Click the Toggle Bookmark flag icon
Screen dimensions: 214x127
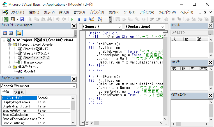pyautogui.click(x=187, y=19)
